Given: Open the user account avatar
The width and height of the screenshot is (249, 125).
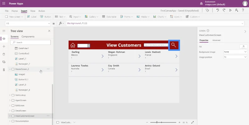Looking at the screenshot, I should pyautogui.click(x=245, y=3).
